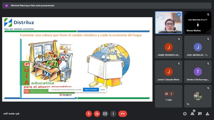214x120 pixels.
Task: Click the Zaragoza logo on the slide
Action: pyautogui.click(x=66, y=95)
